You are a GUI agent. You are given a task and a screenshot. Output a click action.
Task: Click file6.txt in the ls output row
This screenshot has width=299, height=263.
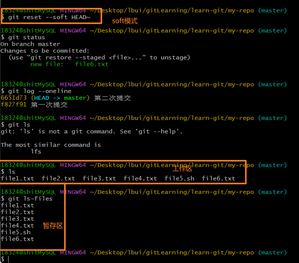coord(219,179)
